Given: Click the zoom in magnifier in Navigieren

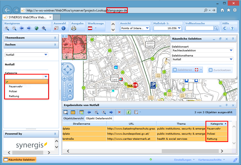Looking at the screenshot, I should pos(7,28).
